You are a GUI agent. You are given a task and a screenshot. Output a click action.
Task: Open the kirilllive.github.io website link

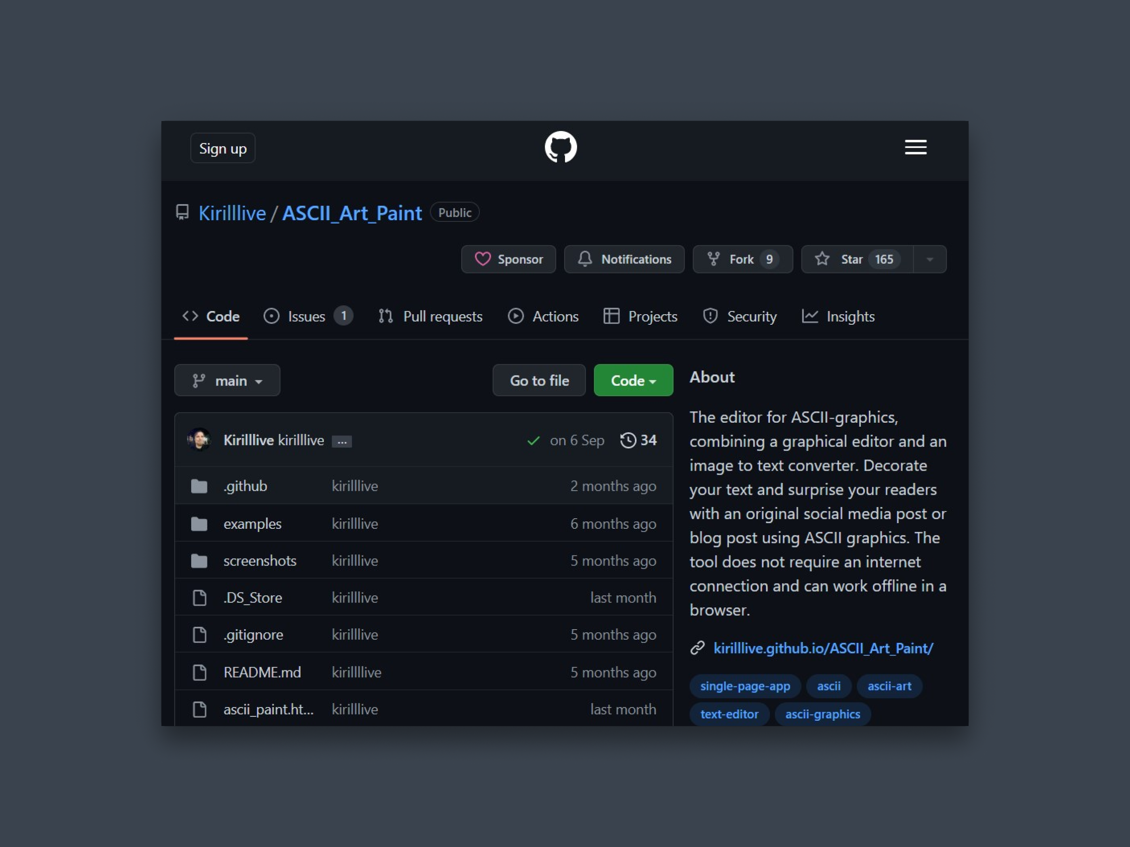click(x=823, y=649)
